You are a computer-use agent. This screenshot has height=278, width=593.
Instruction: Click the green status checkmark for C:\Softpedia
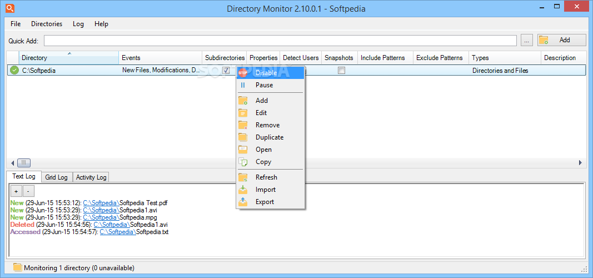click(x=14, y=71)
